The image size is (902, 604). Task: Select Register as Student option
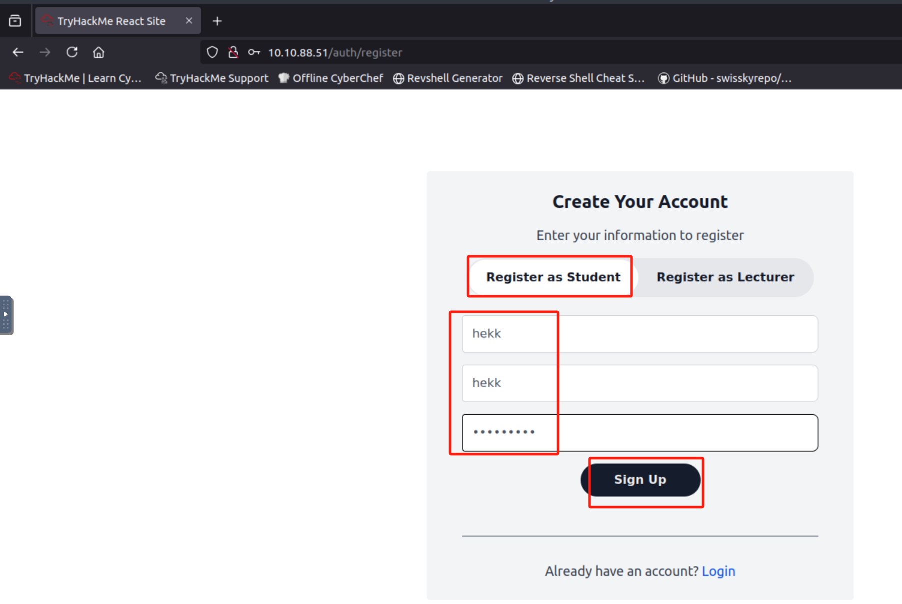(x=553, y=277)
